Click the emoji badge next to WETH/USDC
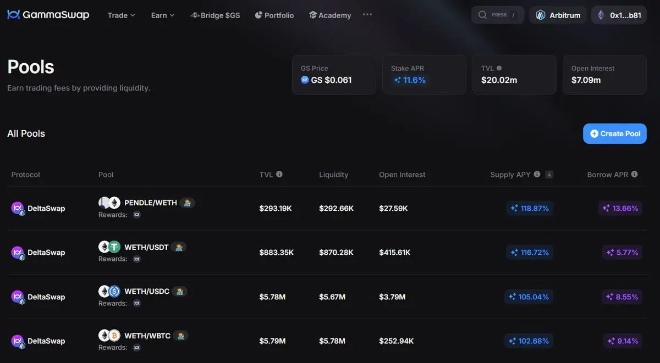Screen dimensions: 660x363 coord(180,291)
